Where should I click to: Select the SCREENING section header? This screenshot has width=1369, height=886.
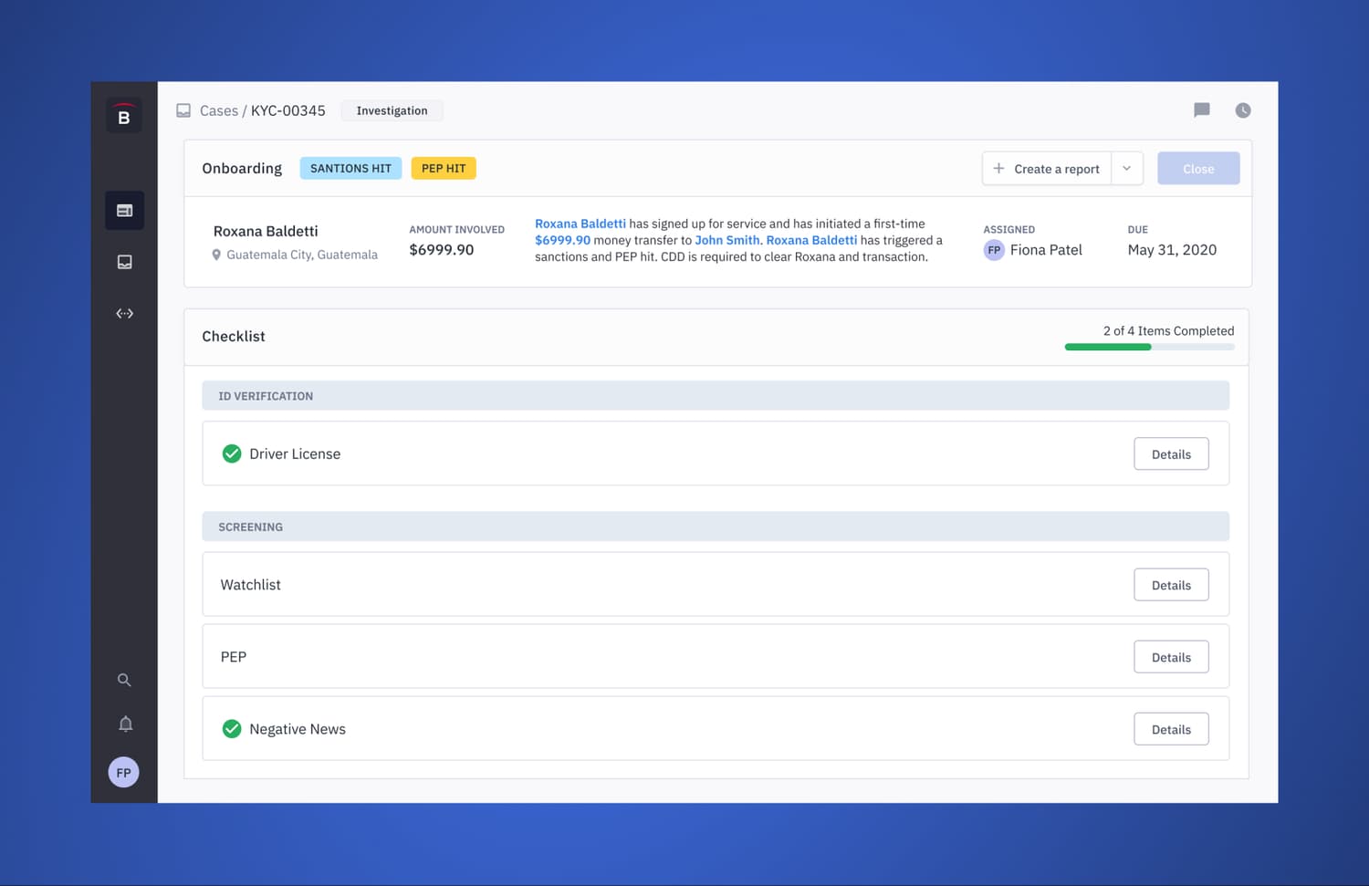pos(716,526)
